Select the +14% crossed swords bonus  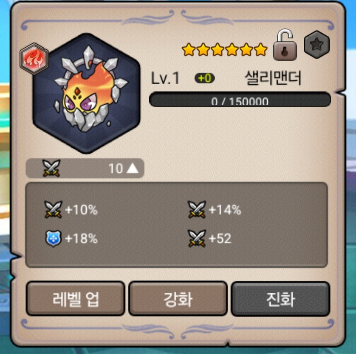215,209
